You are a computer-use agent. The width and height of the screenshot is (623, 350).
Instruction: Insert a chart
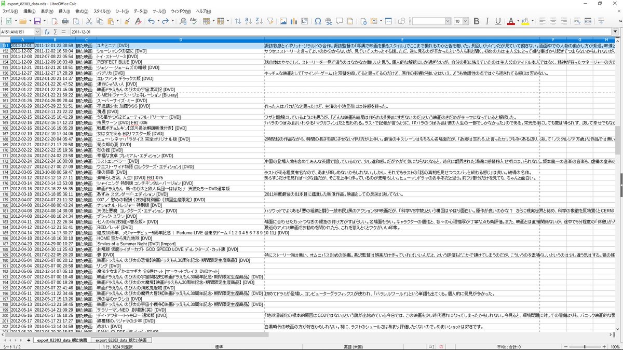(295, 21)
